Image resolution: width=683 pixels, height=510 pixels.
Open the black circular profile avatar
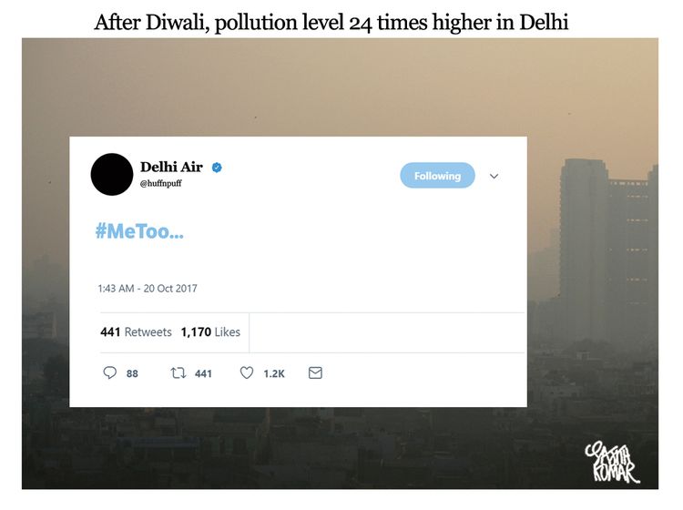point(112,174)
